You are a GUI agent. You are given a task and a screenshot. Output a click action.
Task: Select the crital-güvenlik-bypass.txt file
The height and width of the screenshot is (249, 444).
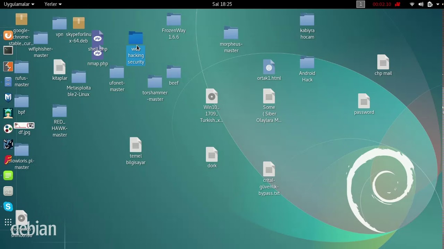click(269, 169)
